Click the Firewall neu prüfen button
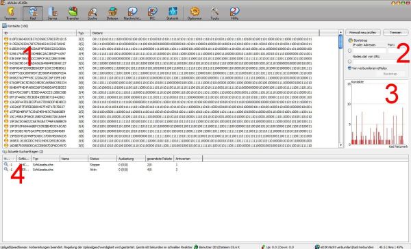 click(x=363, y=32)
